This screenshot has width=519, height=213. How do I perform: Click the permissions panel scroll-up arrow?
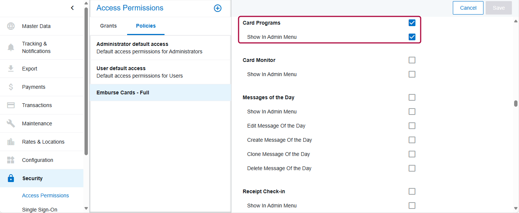516,21
